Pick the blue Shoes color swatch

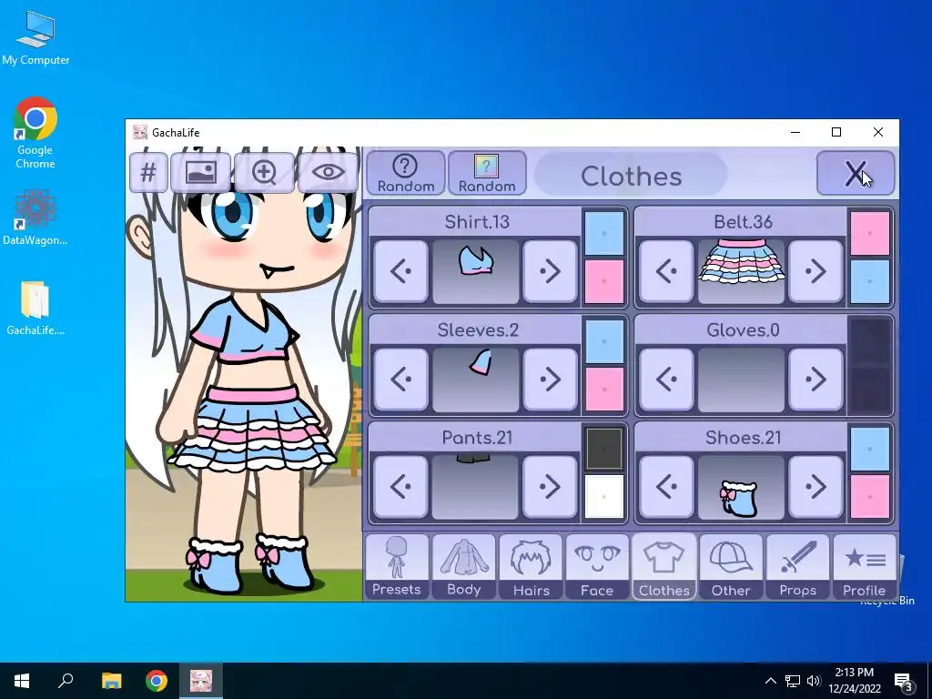pyautogui.click(x=869, y=449)
